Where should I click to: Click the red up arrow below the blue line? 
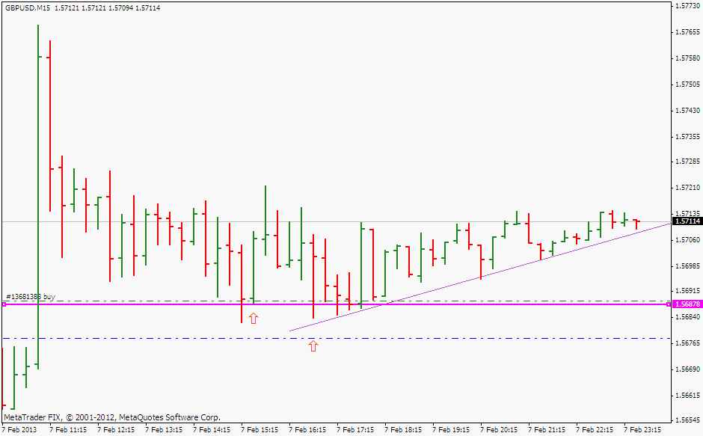click(x=313, y=346)
